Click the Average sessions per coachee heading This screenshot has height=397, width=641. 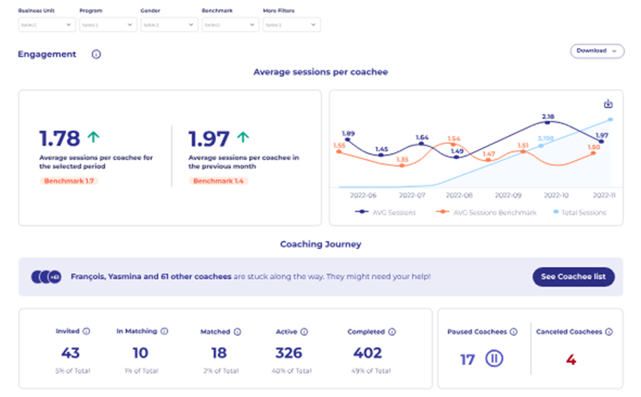321,72
